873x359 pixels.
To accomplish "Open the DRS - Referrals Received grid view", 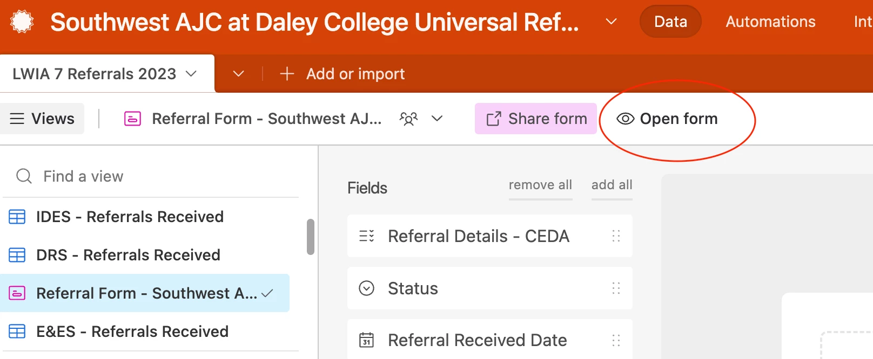I will click(x=128, y=255).
